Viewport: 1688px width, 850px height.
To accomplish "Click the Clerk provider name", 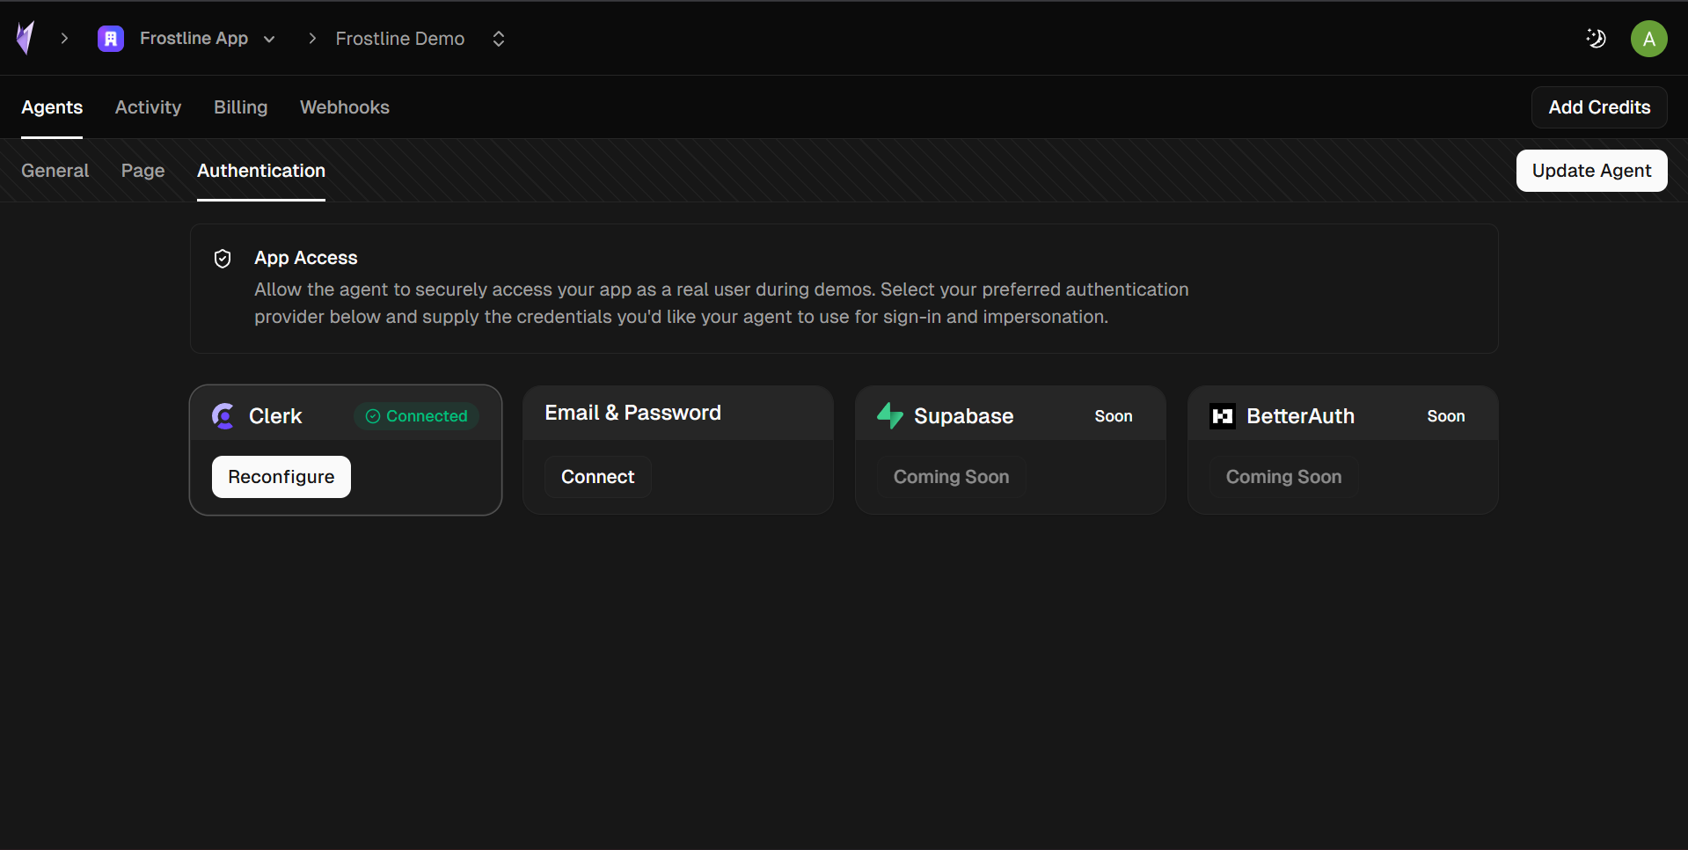I will (275, 416).
